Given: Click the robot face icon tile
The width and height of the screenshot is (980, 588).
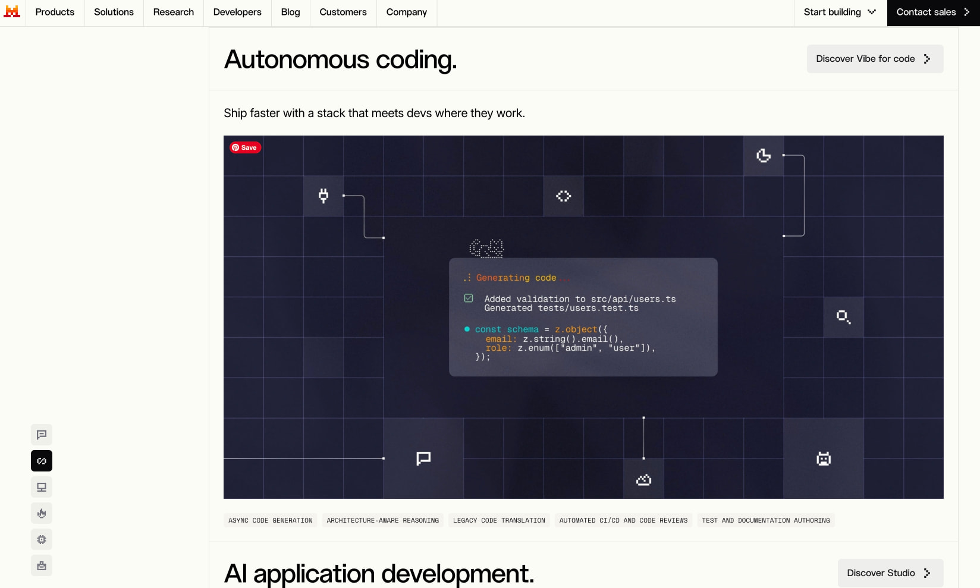Looking at the screenshot, I should (x=824, y=458).
